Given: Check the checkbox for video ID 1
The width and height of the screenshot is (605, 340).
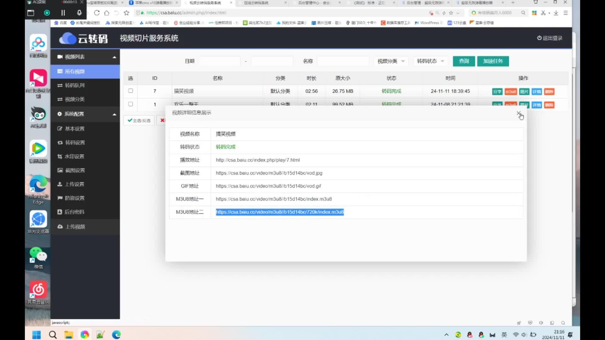Looking at the screenshot, I should (130, 104).
